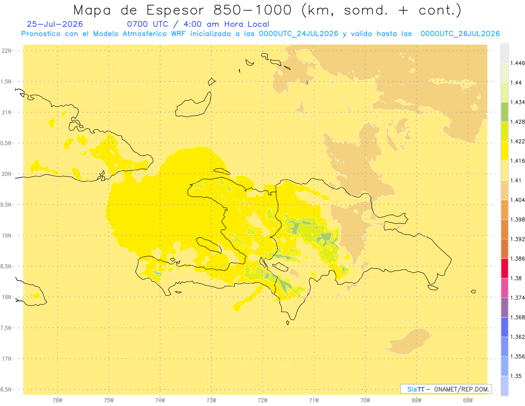Image resolution: width=525 pixels, height=406 pixels.
Task: Click the legend value '1.446'
Action: pos(518,63)
